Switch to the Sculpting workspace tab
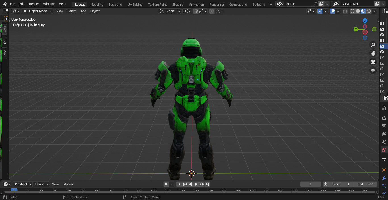Screen dimensions: 388x200 (115, 4)
